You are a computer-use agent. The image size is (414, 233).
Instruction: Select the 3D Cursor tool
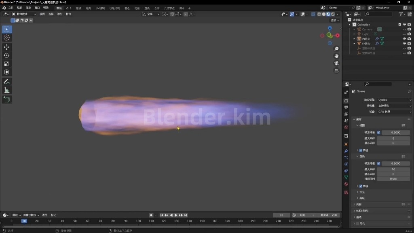6,38
